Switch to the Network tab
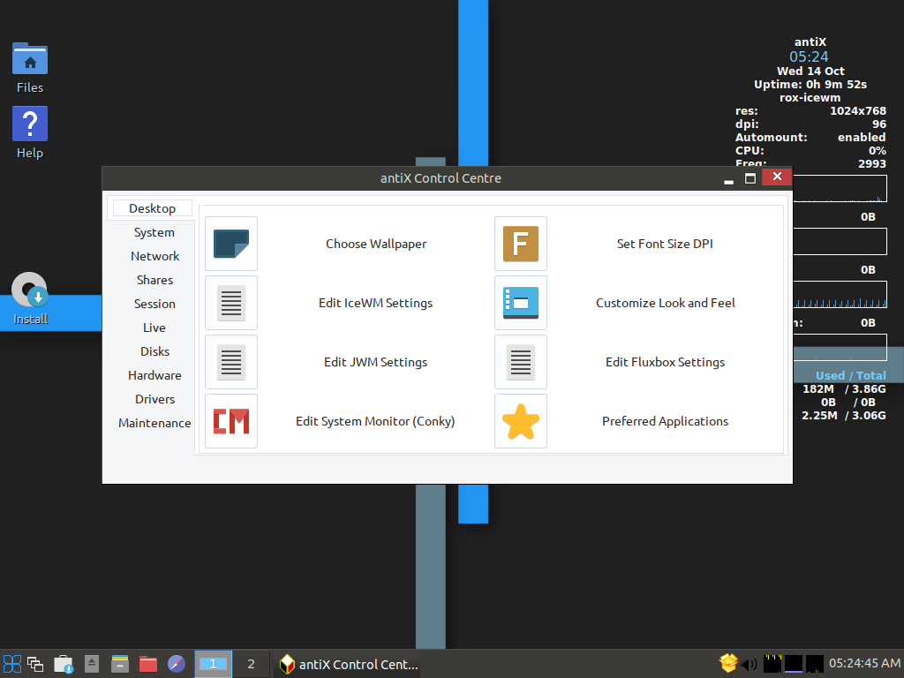 coord(154,256)
